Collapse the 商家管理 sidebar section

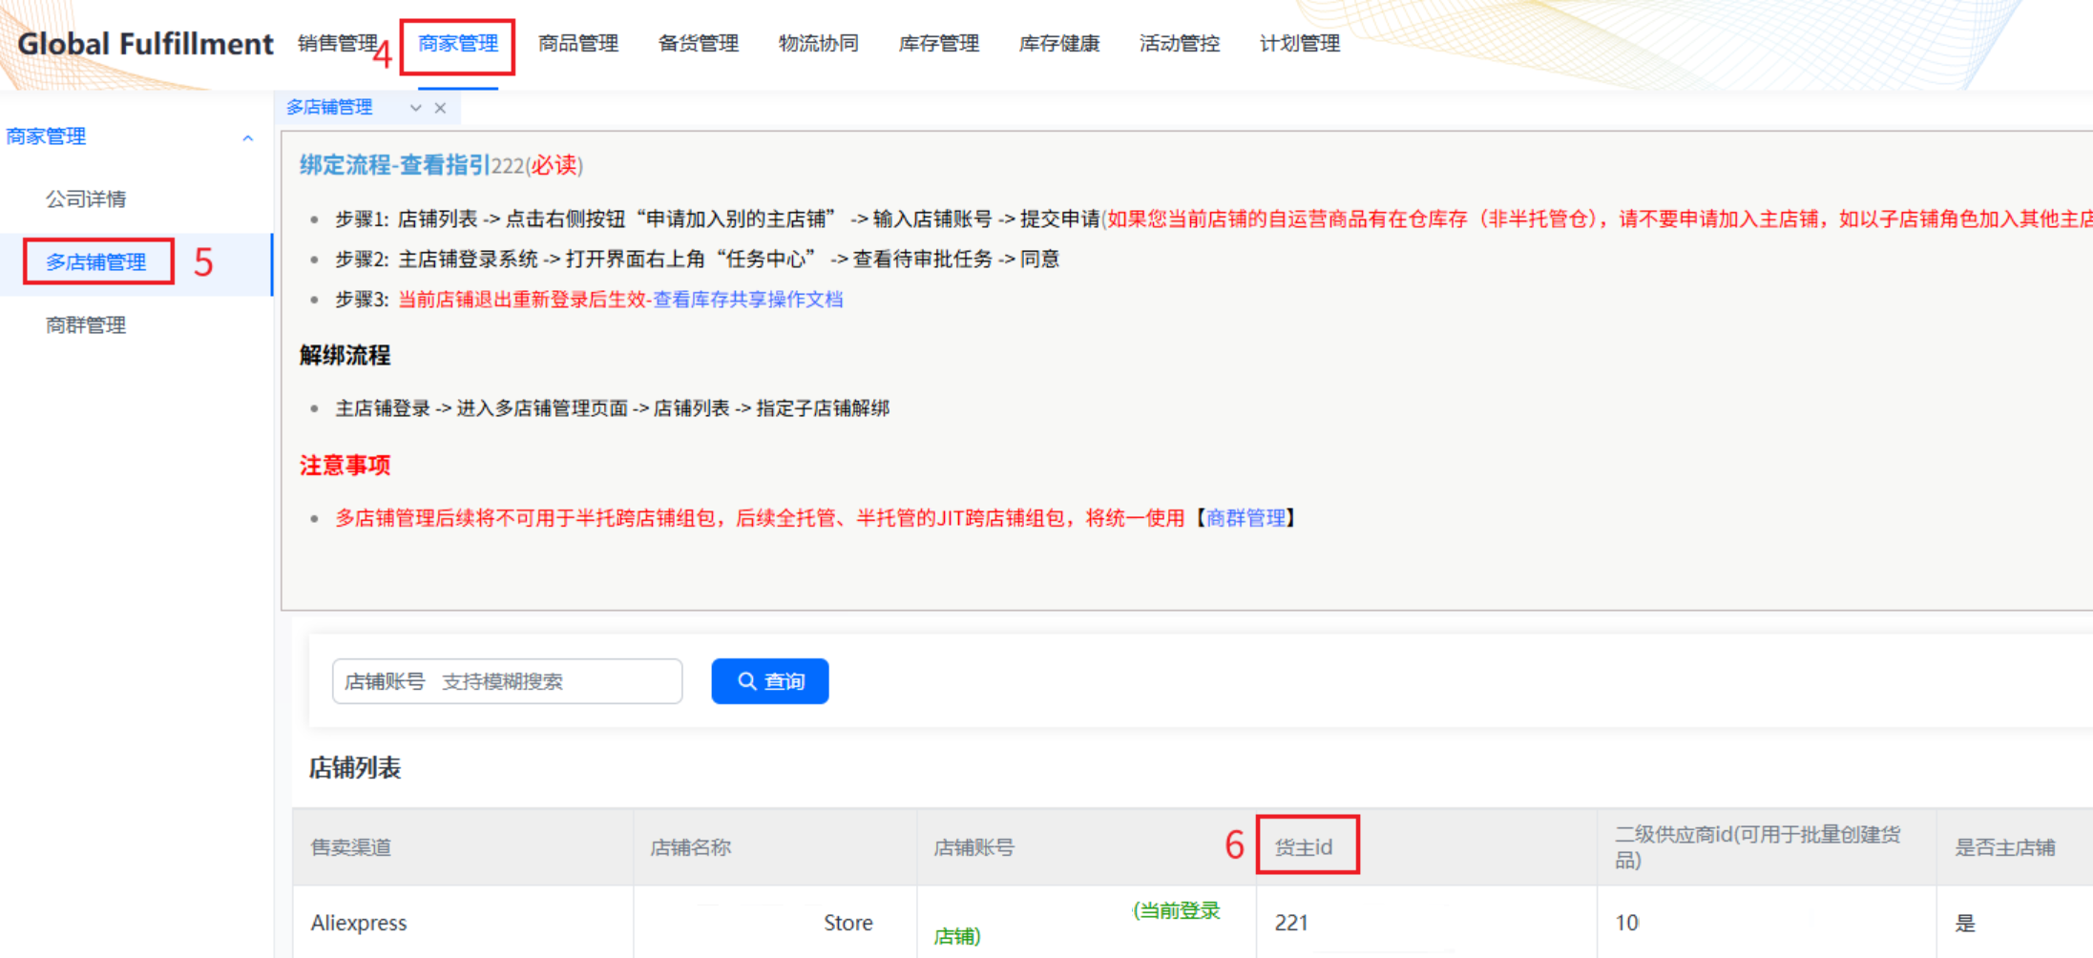coord(247,137)
